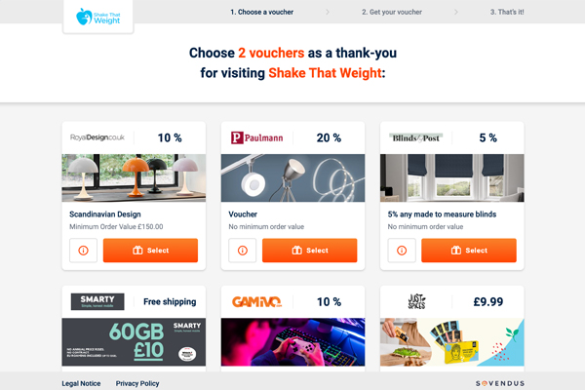Click the Just Spices logo
Image resolution: width=585 pixels, height=390 pixels.
click(416, 301)
